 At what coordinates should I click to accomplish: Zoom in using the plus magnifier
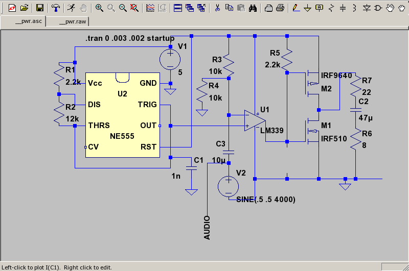[x=99, y=8]
